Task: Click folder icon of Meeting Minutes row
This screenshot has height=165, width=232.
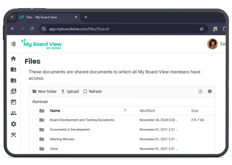Action: tap(42, 139)
